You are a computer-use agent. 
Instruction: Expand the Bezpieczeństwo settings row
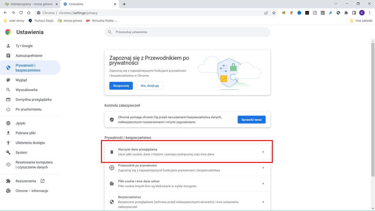tap(187, 202)
